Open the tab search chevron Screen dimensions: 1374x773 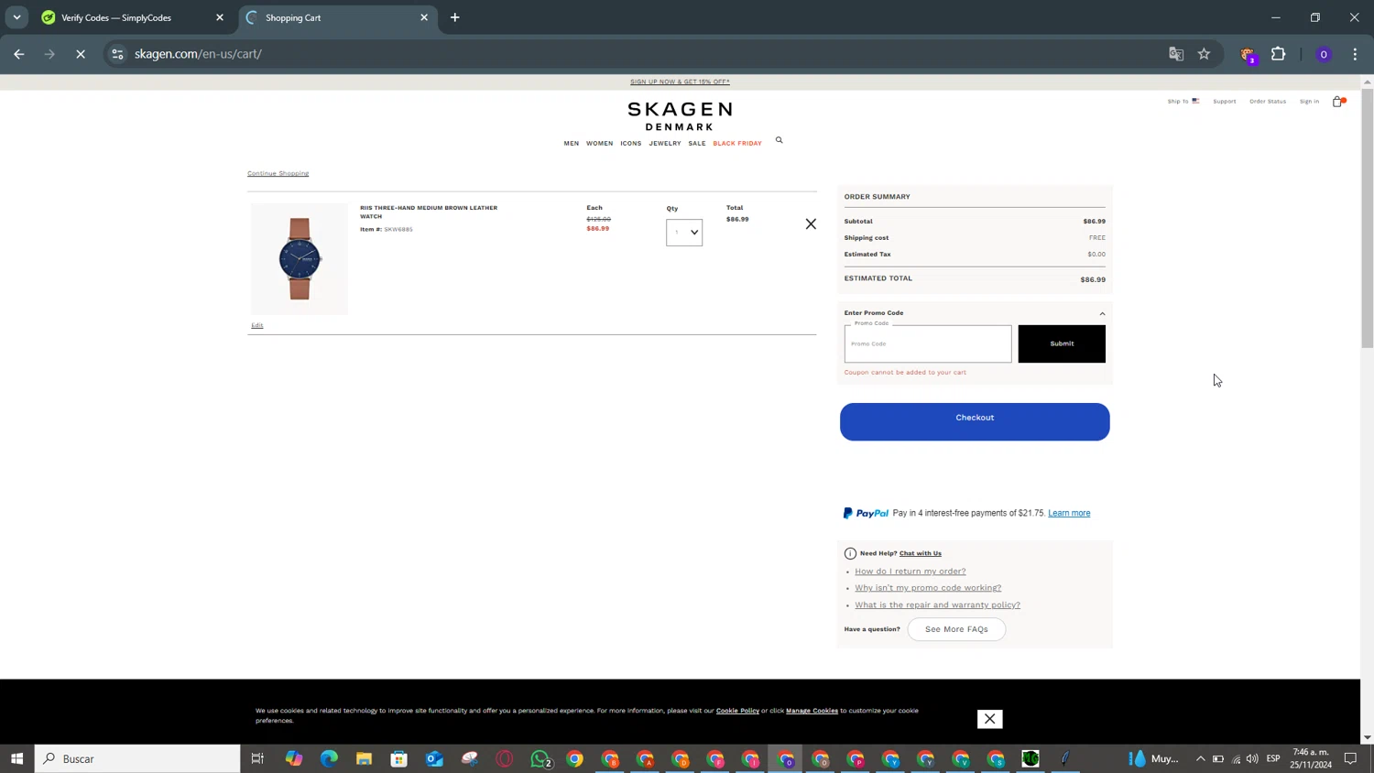pyautogui.click(x=16, y=17)
